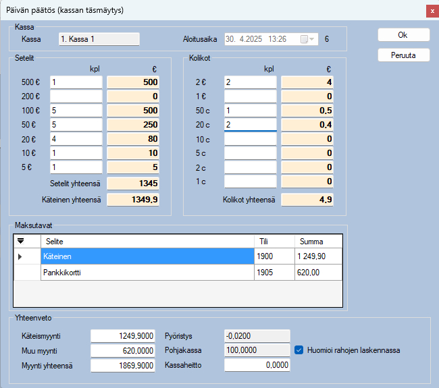Sort by the Selite column header

click(x=147, y=242)
